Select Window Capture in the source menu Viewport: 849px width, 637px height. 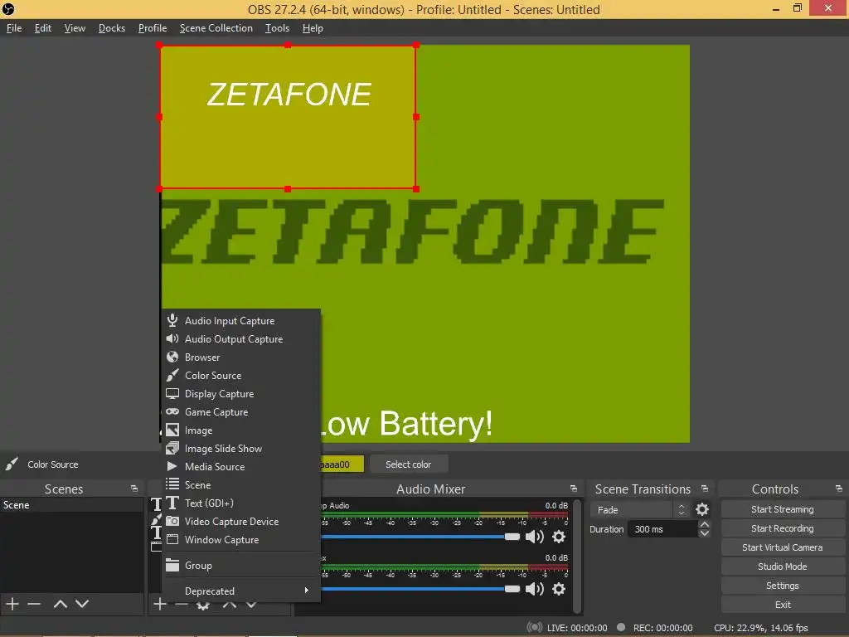point(241,540)
